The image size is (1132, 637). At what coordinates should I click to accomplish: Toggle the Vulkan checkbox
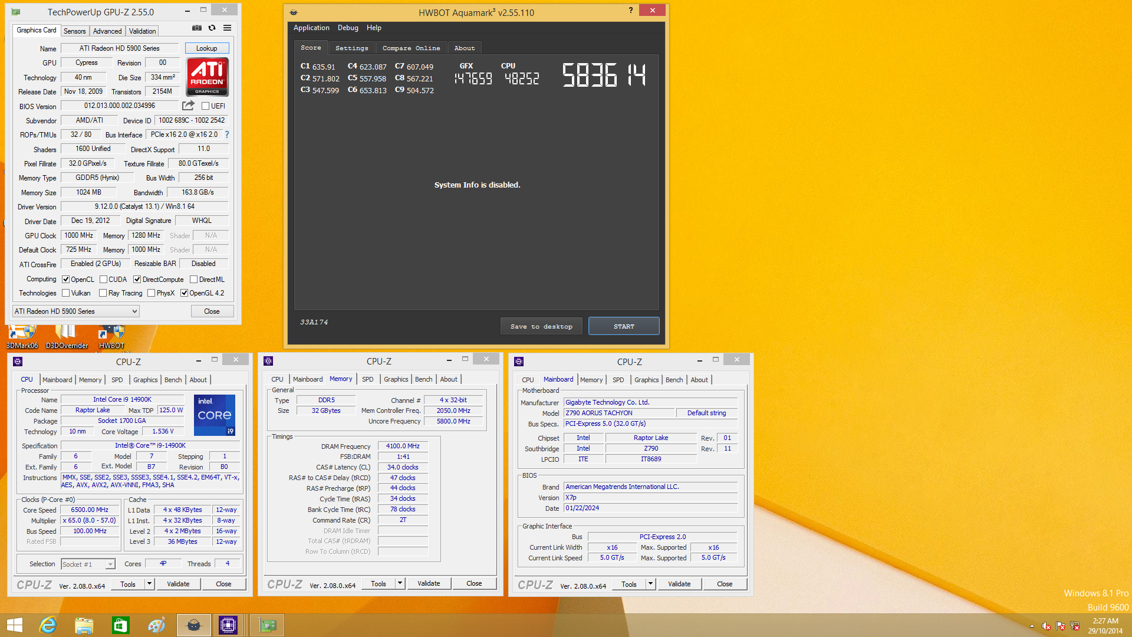point(66,293)
